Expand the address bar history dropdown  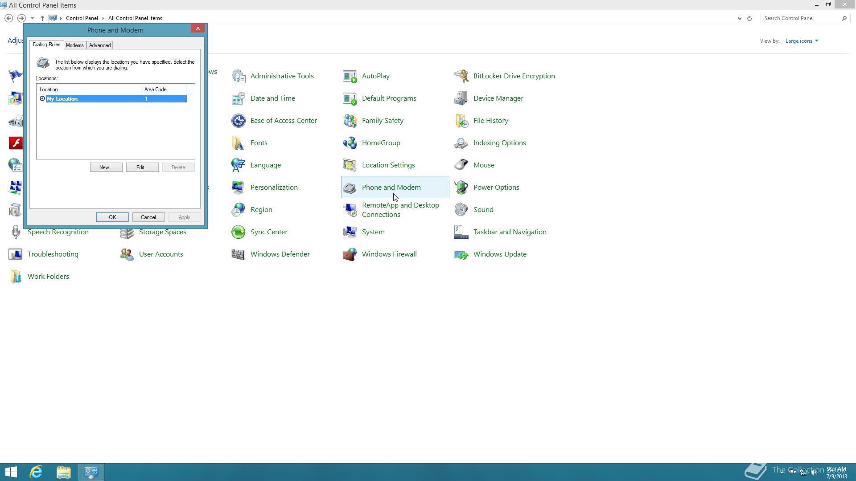[740, 18]
